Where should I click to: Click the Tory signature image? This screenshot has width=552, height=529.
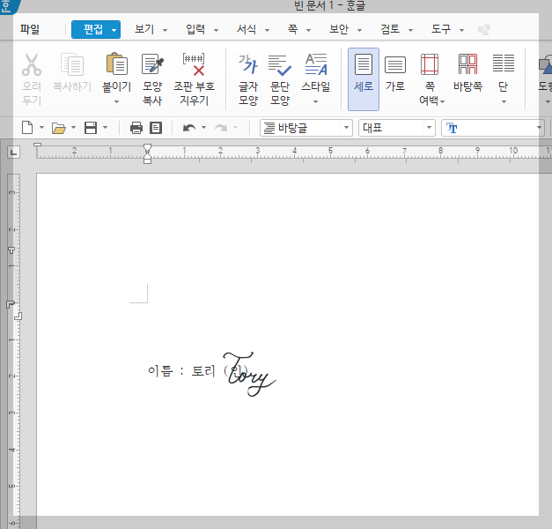(249, 374)
